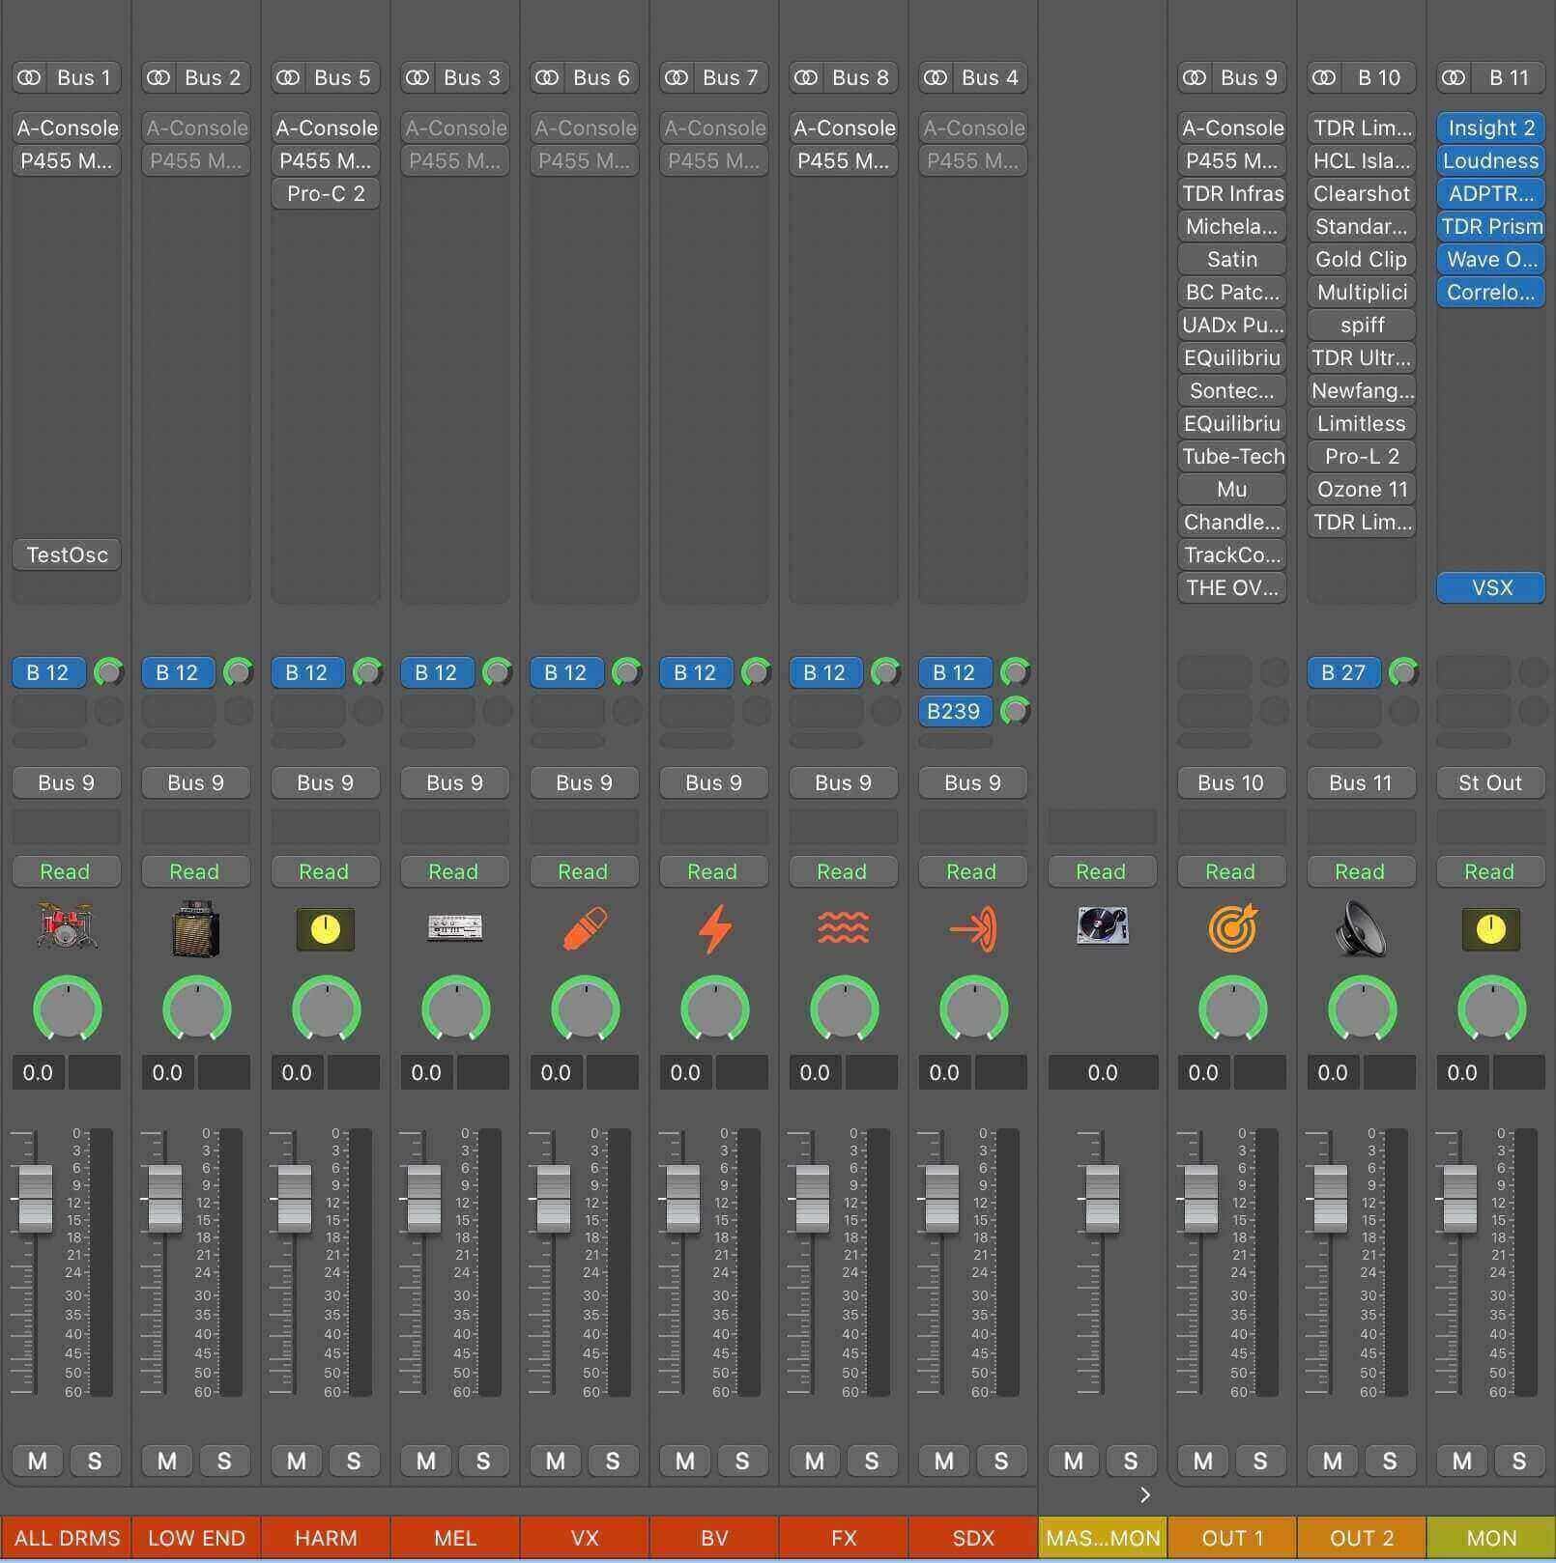The width and height of the screenshot is (1556, 1563).
Task: Click the B 27 send on OUT 2
Action: 1343,672
